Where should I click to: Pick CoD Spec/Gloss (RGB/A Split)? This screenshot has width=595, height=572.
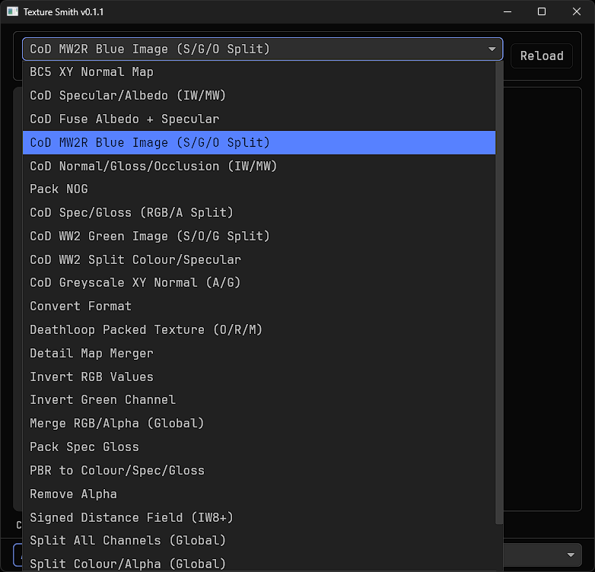pyautogui.click(x=259, y=213)
